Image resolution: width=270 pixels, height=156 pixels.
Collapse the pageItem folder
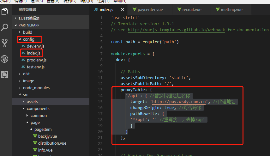(51, 130)
